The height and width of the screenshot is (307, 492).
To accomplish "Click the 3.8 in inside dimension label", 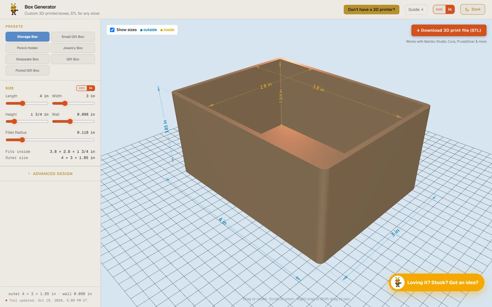I will (x=319, y=88).
